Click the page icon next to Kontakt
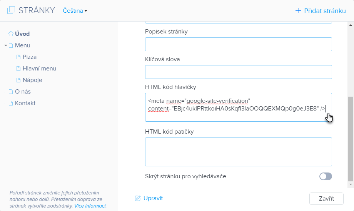This screenshot has height=211, width=354. (x=11, y=103)
